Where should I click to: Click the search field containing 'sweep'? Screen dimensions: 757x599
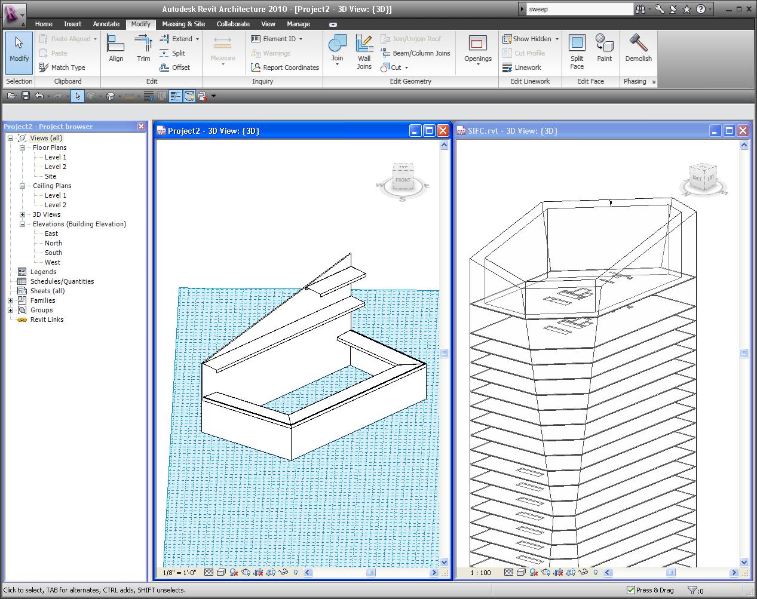point(578,9)
